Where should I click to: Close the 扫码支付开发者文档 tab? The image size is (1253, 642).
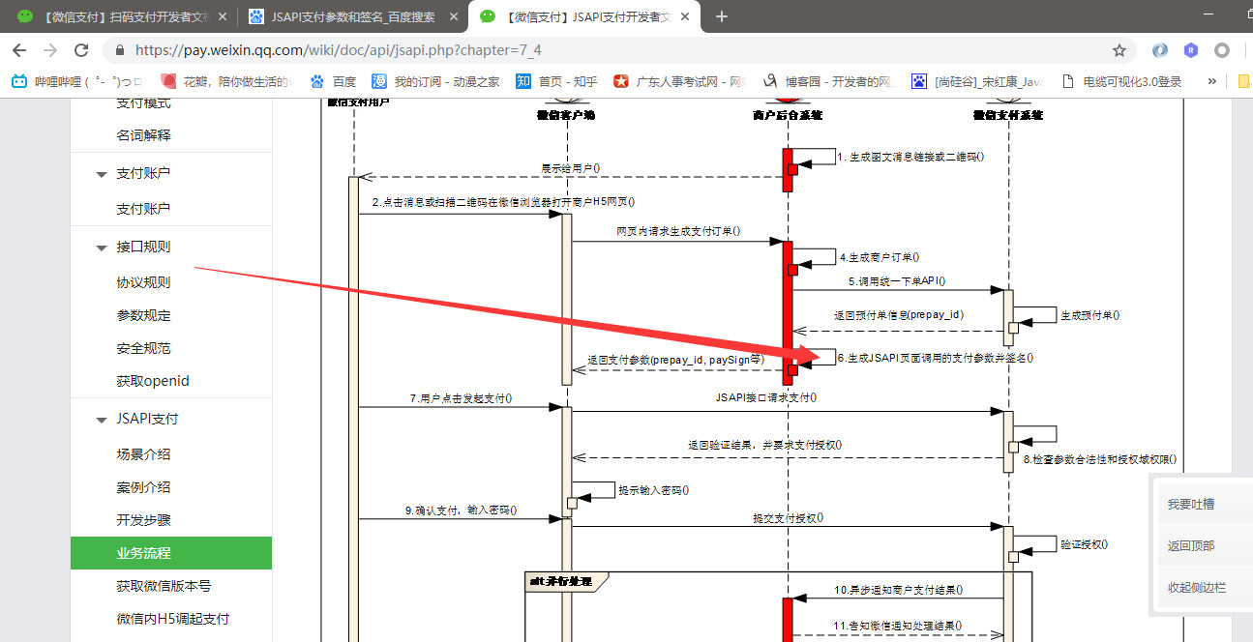click(x=222, y=16)
